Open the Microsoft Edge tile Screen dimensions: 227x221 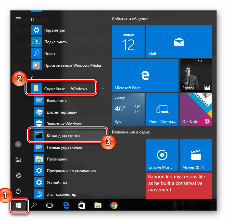click(x=145, y=76)
